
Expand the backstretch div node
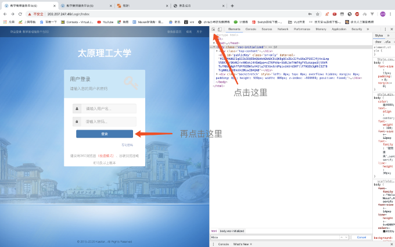tap(217, 74)
